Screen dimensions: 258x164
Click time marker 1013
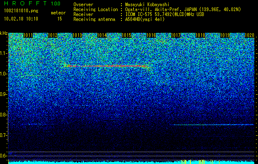[x=77, y=35]
